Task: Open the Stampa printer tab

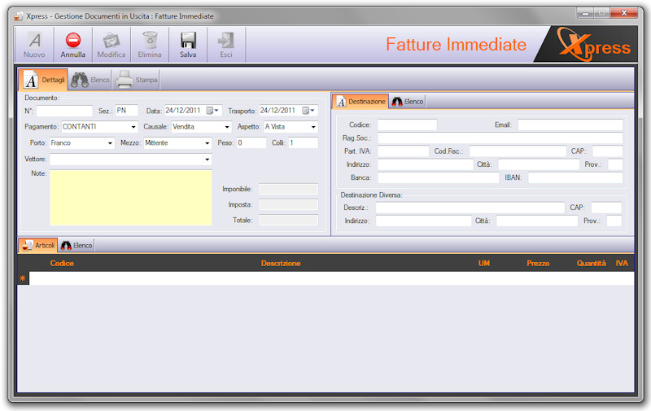Action: (x=137, y=80)
